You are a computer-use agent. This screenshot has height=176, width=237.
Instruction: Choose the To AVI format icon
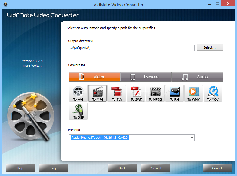78,93
